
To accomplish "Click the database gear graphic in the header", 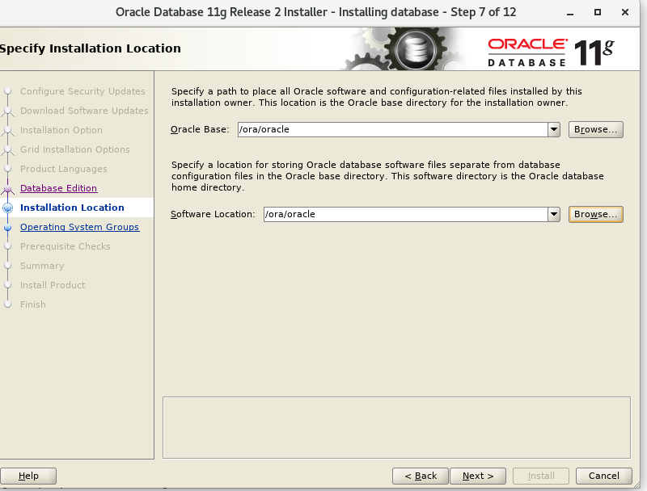I will pos(415,49).
